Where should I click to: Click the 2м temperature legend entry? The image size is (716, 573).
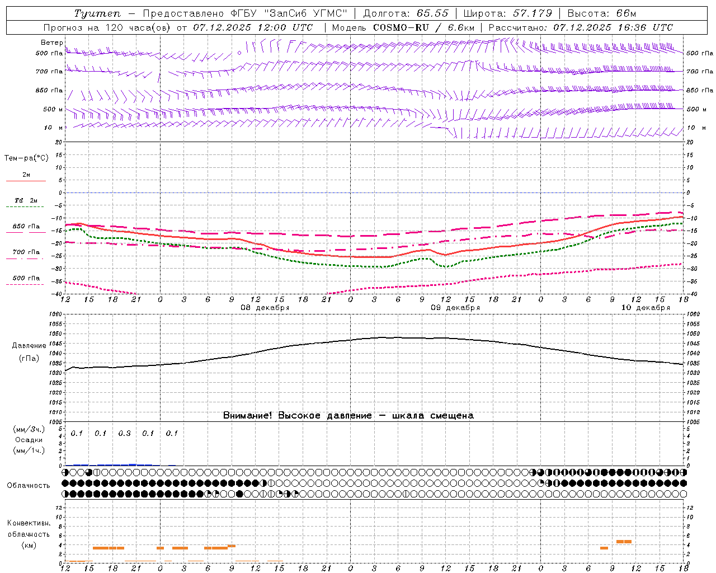26,175
